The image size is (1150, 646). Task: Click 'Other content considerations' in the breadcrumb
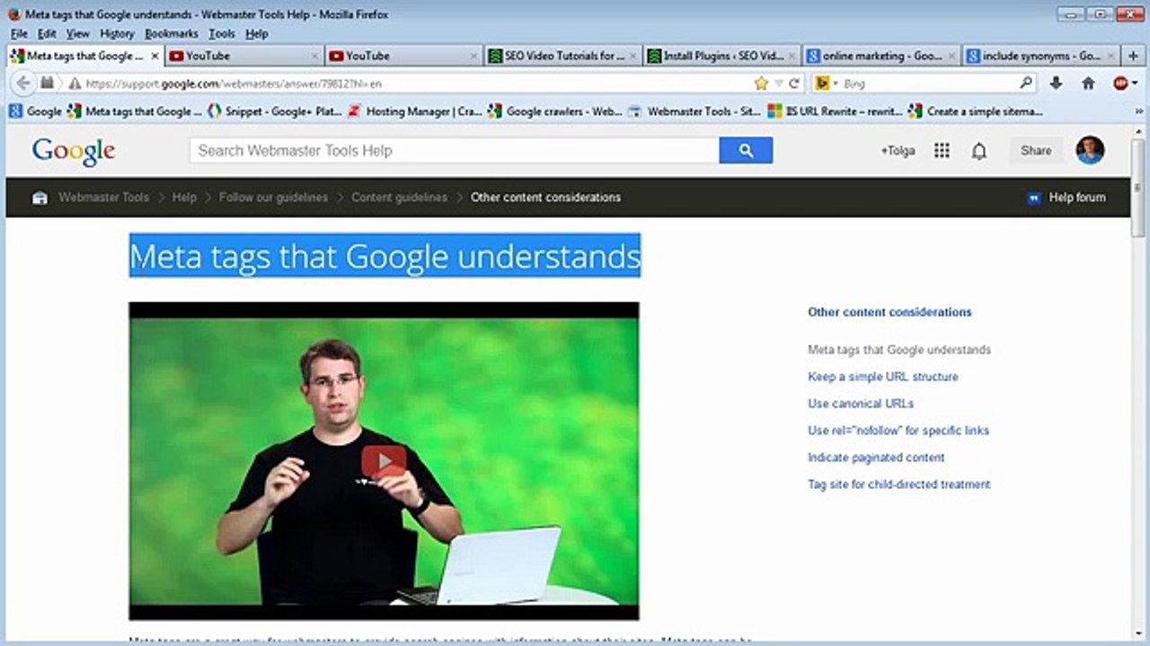(x=545, y=197)
